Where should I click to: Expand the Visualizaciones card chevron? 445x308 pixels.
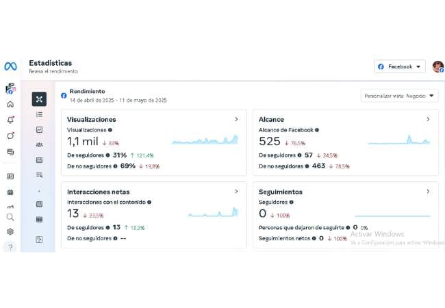(236, 119)
